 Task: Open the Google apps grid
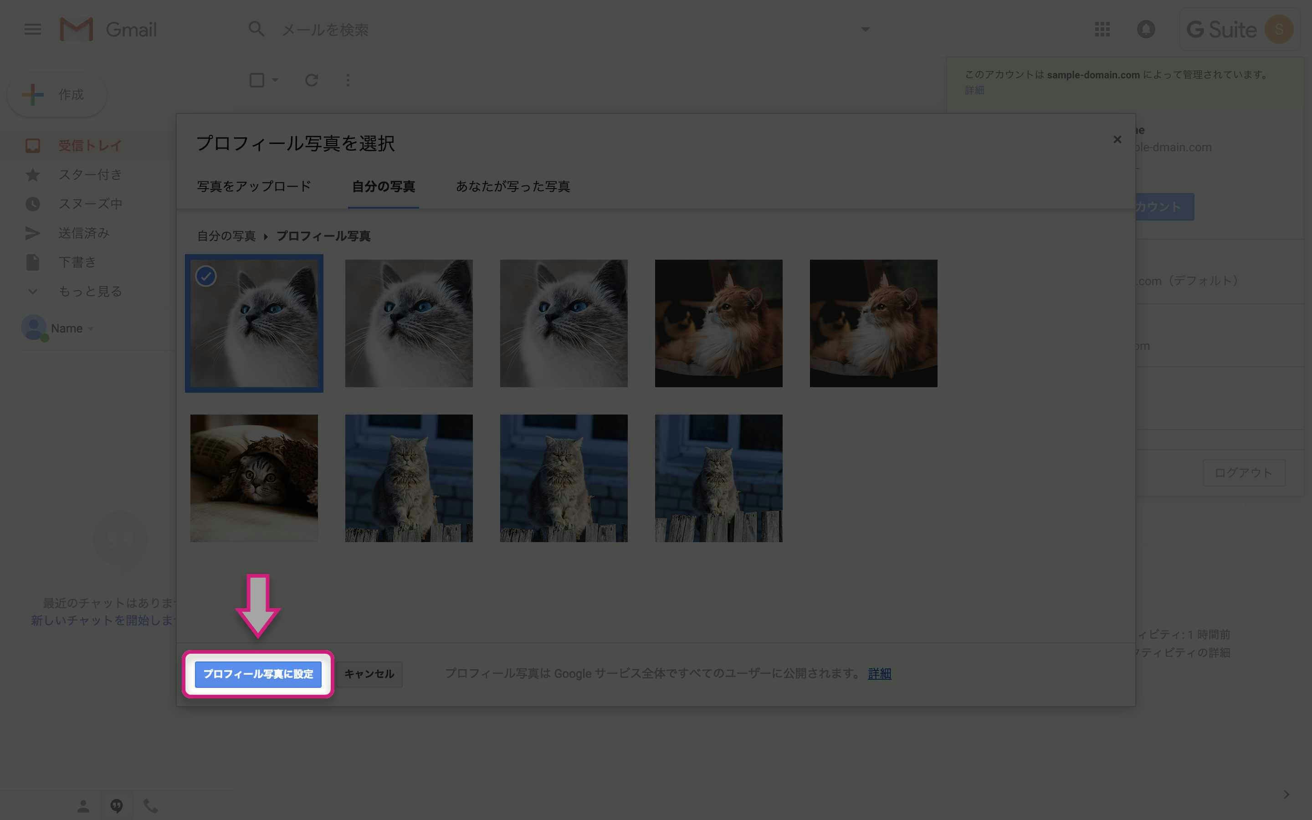1102,29
